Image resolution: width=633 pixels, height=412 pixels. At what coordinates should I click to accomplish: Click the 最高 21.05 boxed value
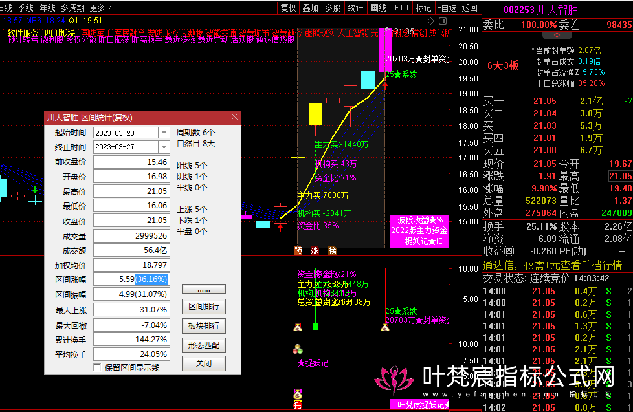[x=621, y=176]
